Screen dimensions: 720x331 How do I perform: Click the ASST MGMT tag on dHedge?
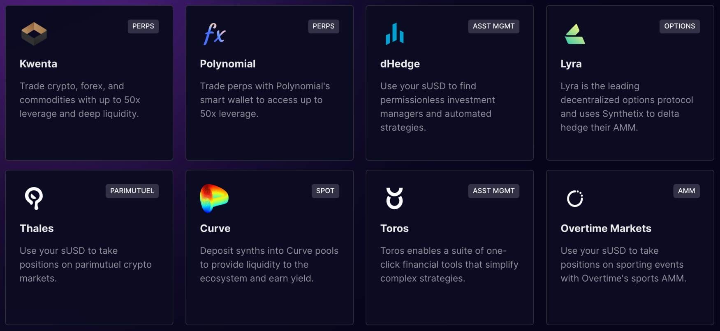click(x=493, y=26)
